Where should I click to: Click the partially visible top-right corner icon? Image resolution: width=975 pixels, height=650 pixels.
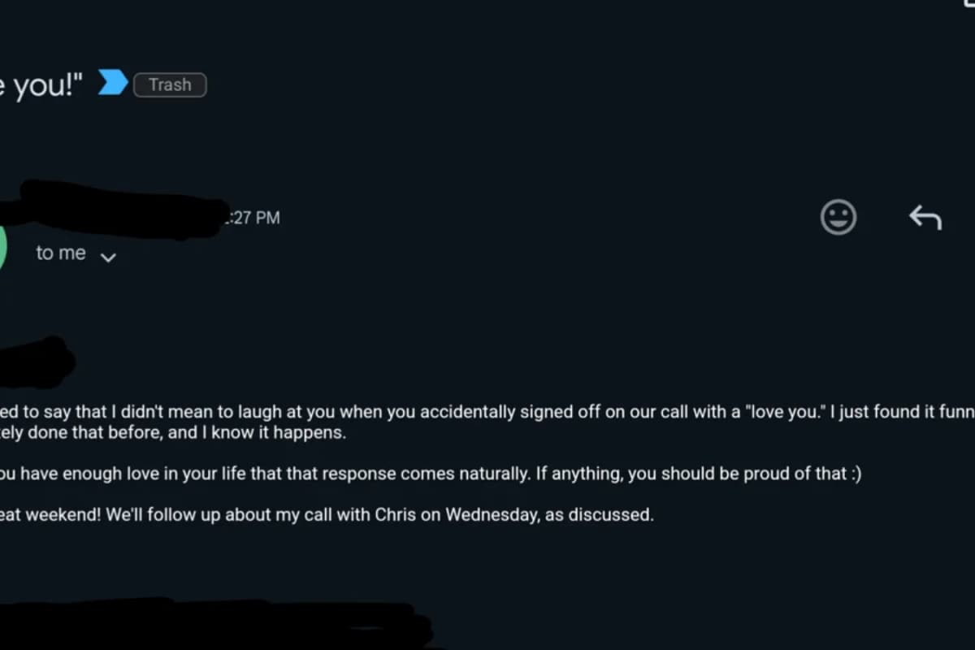(x=967, y=3)
